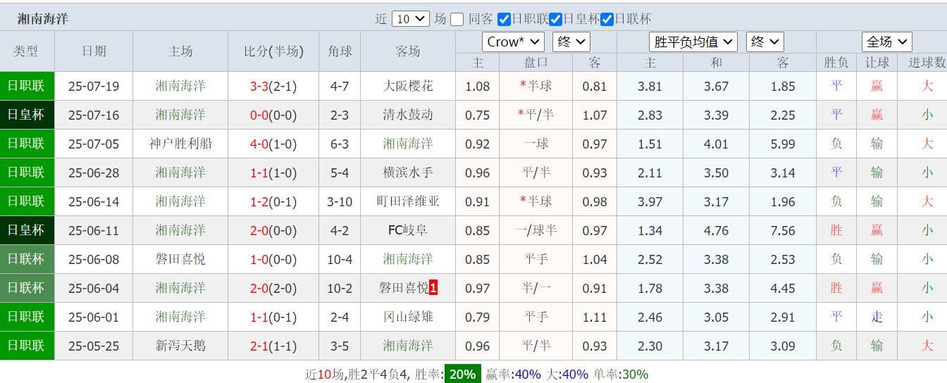Image resolution: width=947 pixels, height=383 pixels.
Task: Click date 25-06-28
Action: 94,173
